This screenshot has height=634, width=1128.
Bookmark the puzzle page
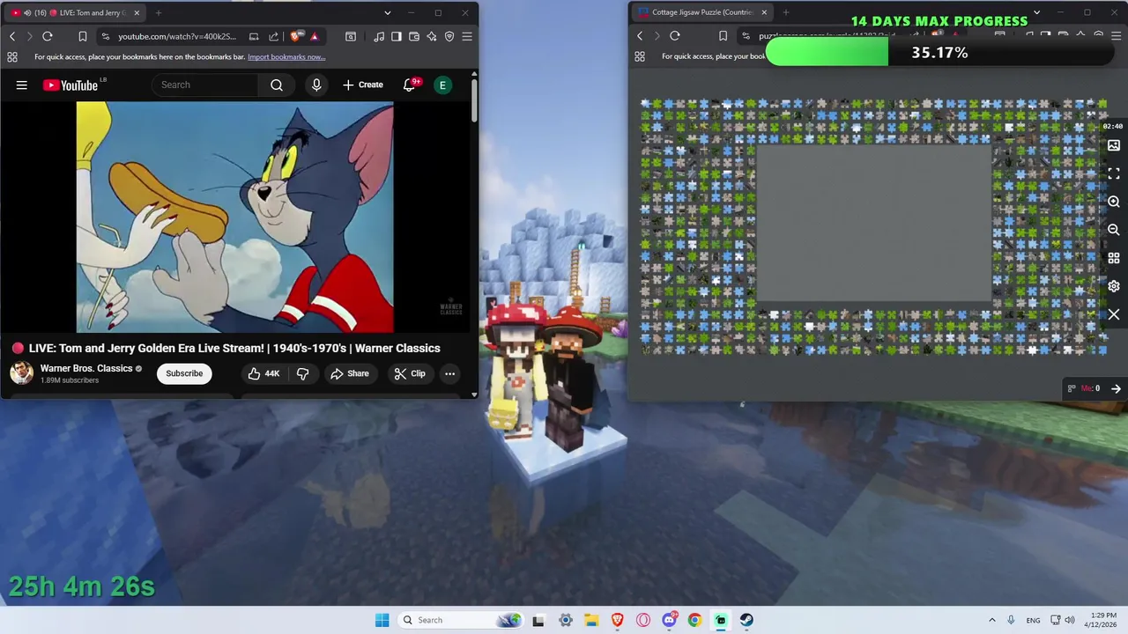[723, 36]
